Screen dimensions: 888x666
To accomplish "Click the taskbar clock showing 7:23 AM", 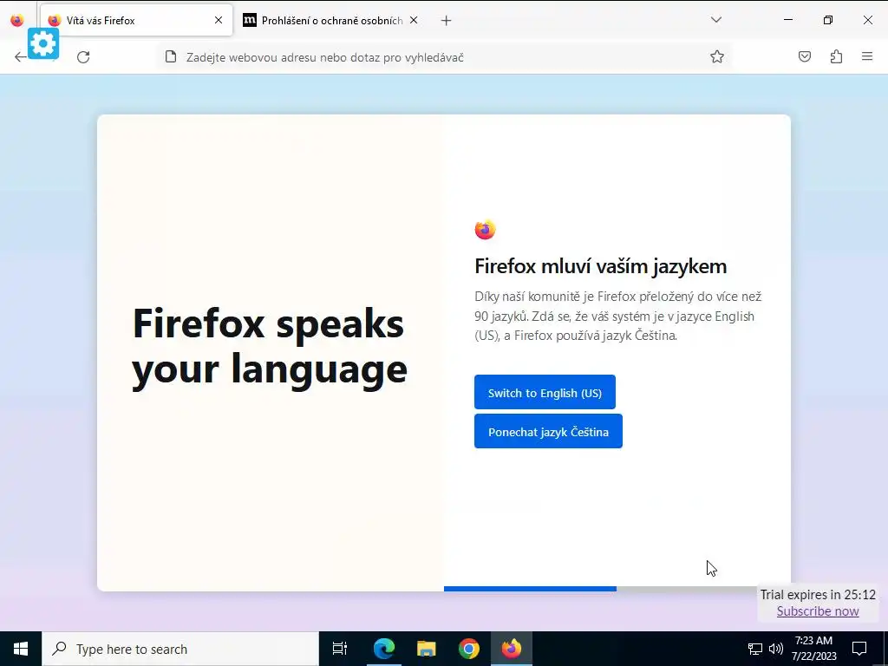I will tap(813, 649).
